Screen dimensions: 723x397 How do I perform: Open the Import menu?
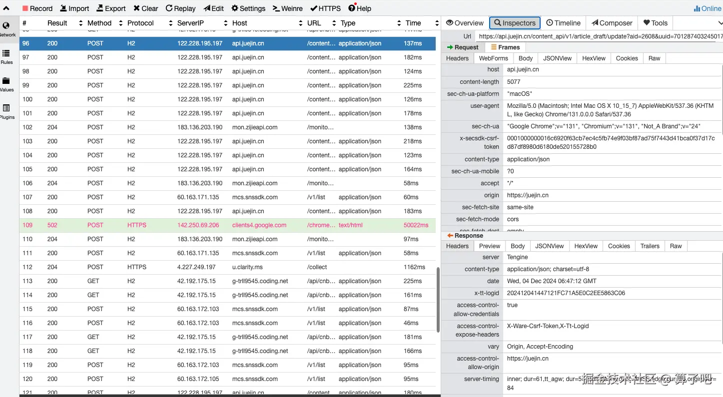coord(74,8)
